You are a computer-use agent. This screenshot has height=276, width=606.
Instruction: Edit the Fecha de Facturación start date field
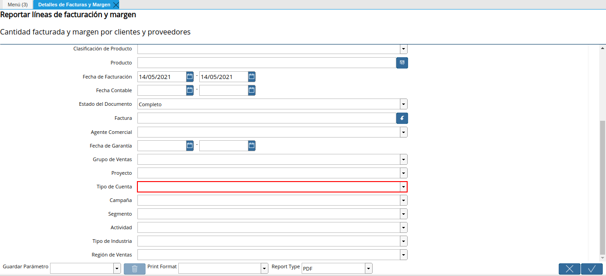(x=162, y=77)
